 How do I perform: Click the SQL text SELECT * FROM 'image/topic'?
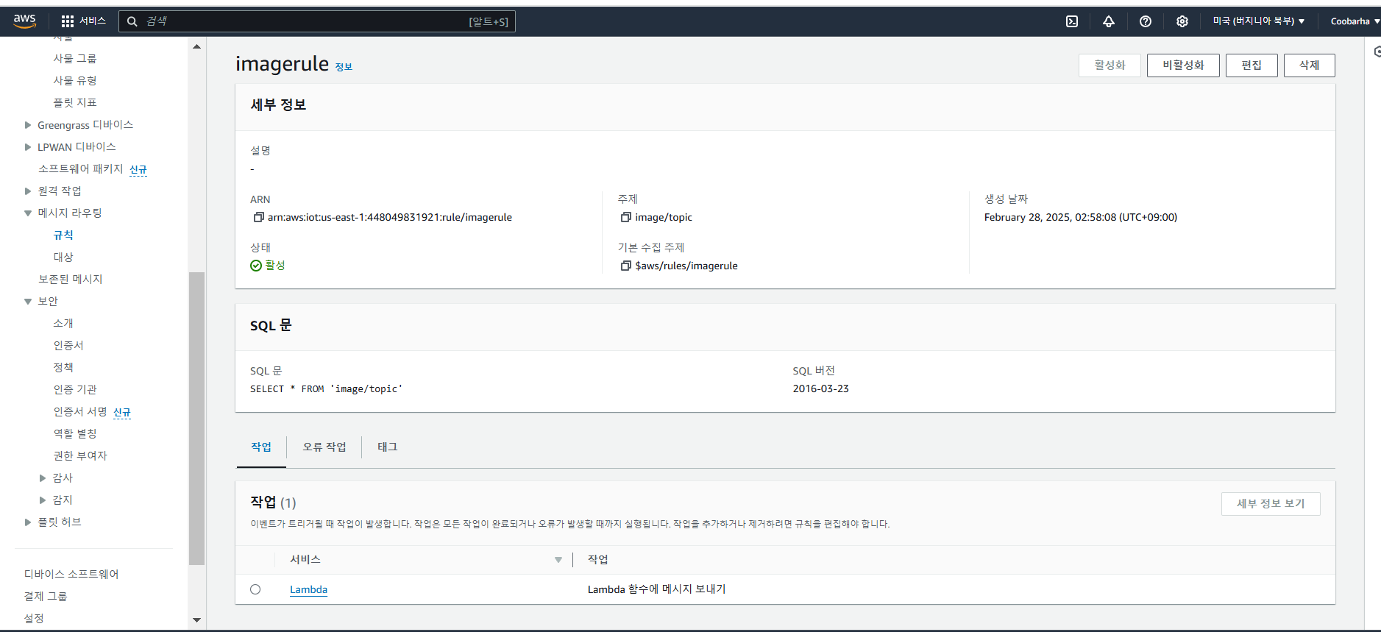[x=326, y=388]
